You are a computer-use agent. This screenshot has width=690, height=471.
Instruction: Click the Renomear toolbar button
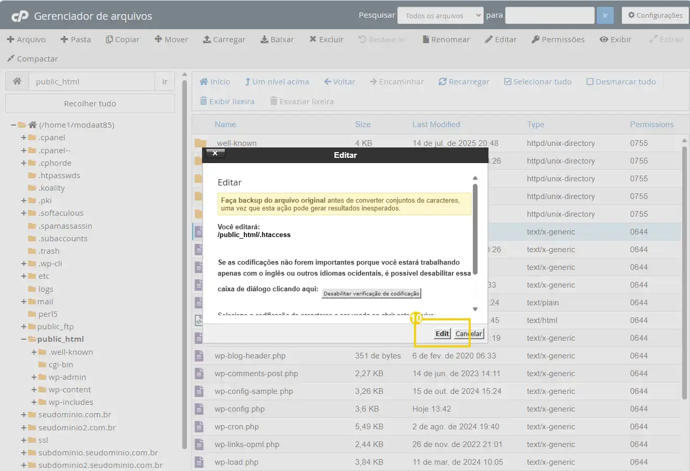446,40
